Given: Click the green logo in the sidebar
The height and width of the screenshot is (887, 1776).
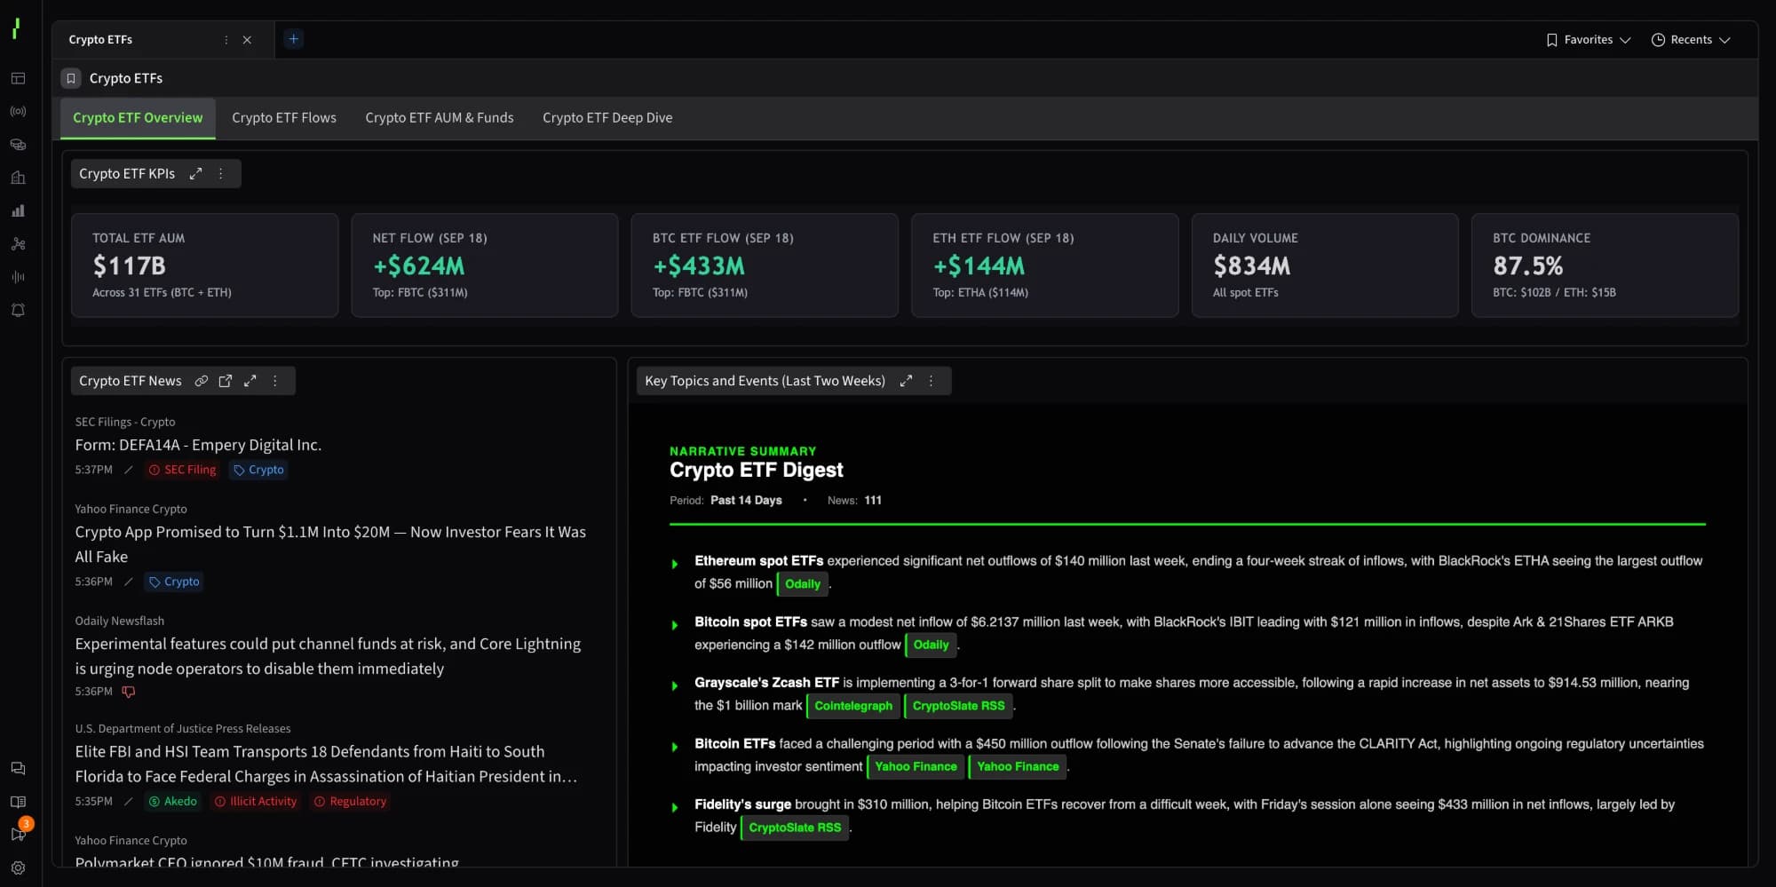Looking at the screenshot, I should point(16,28).
